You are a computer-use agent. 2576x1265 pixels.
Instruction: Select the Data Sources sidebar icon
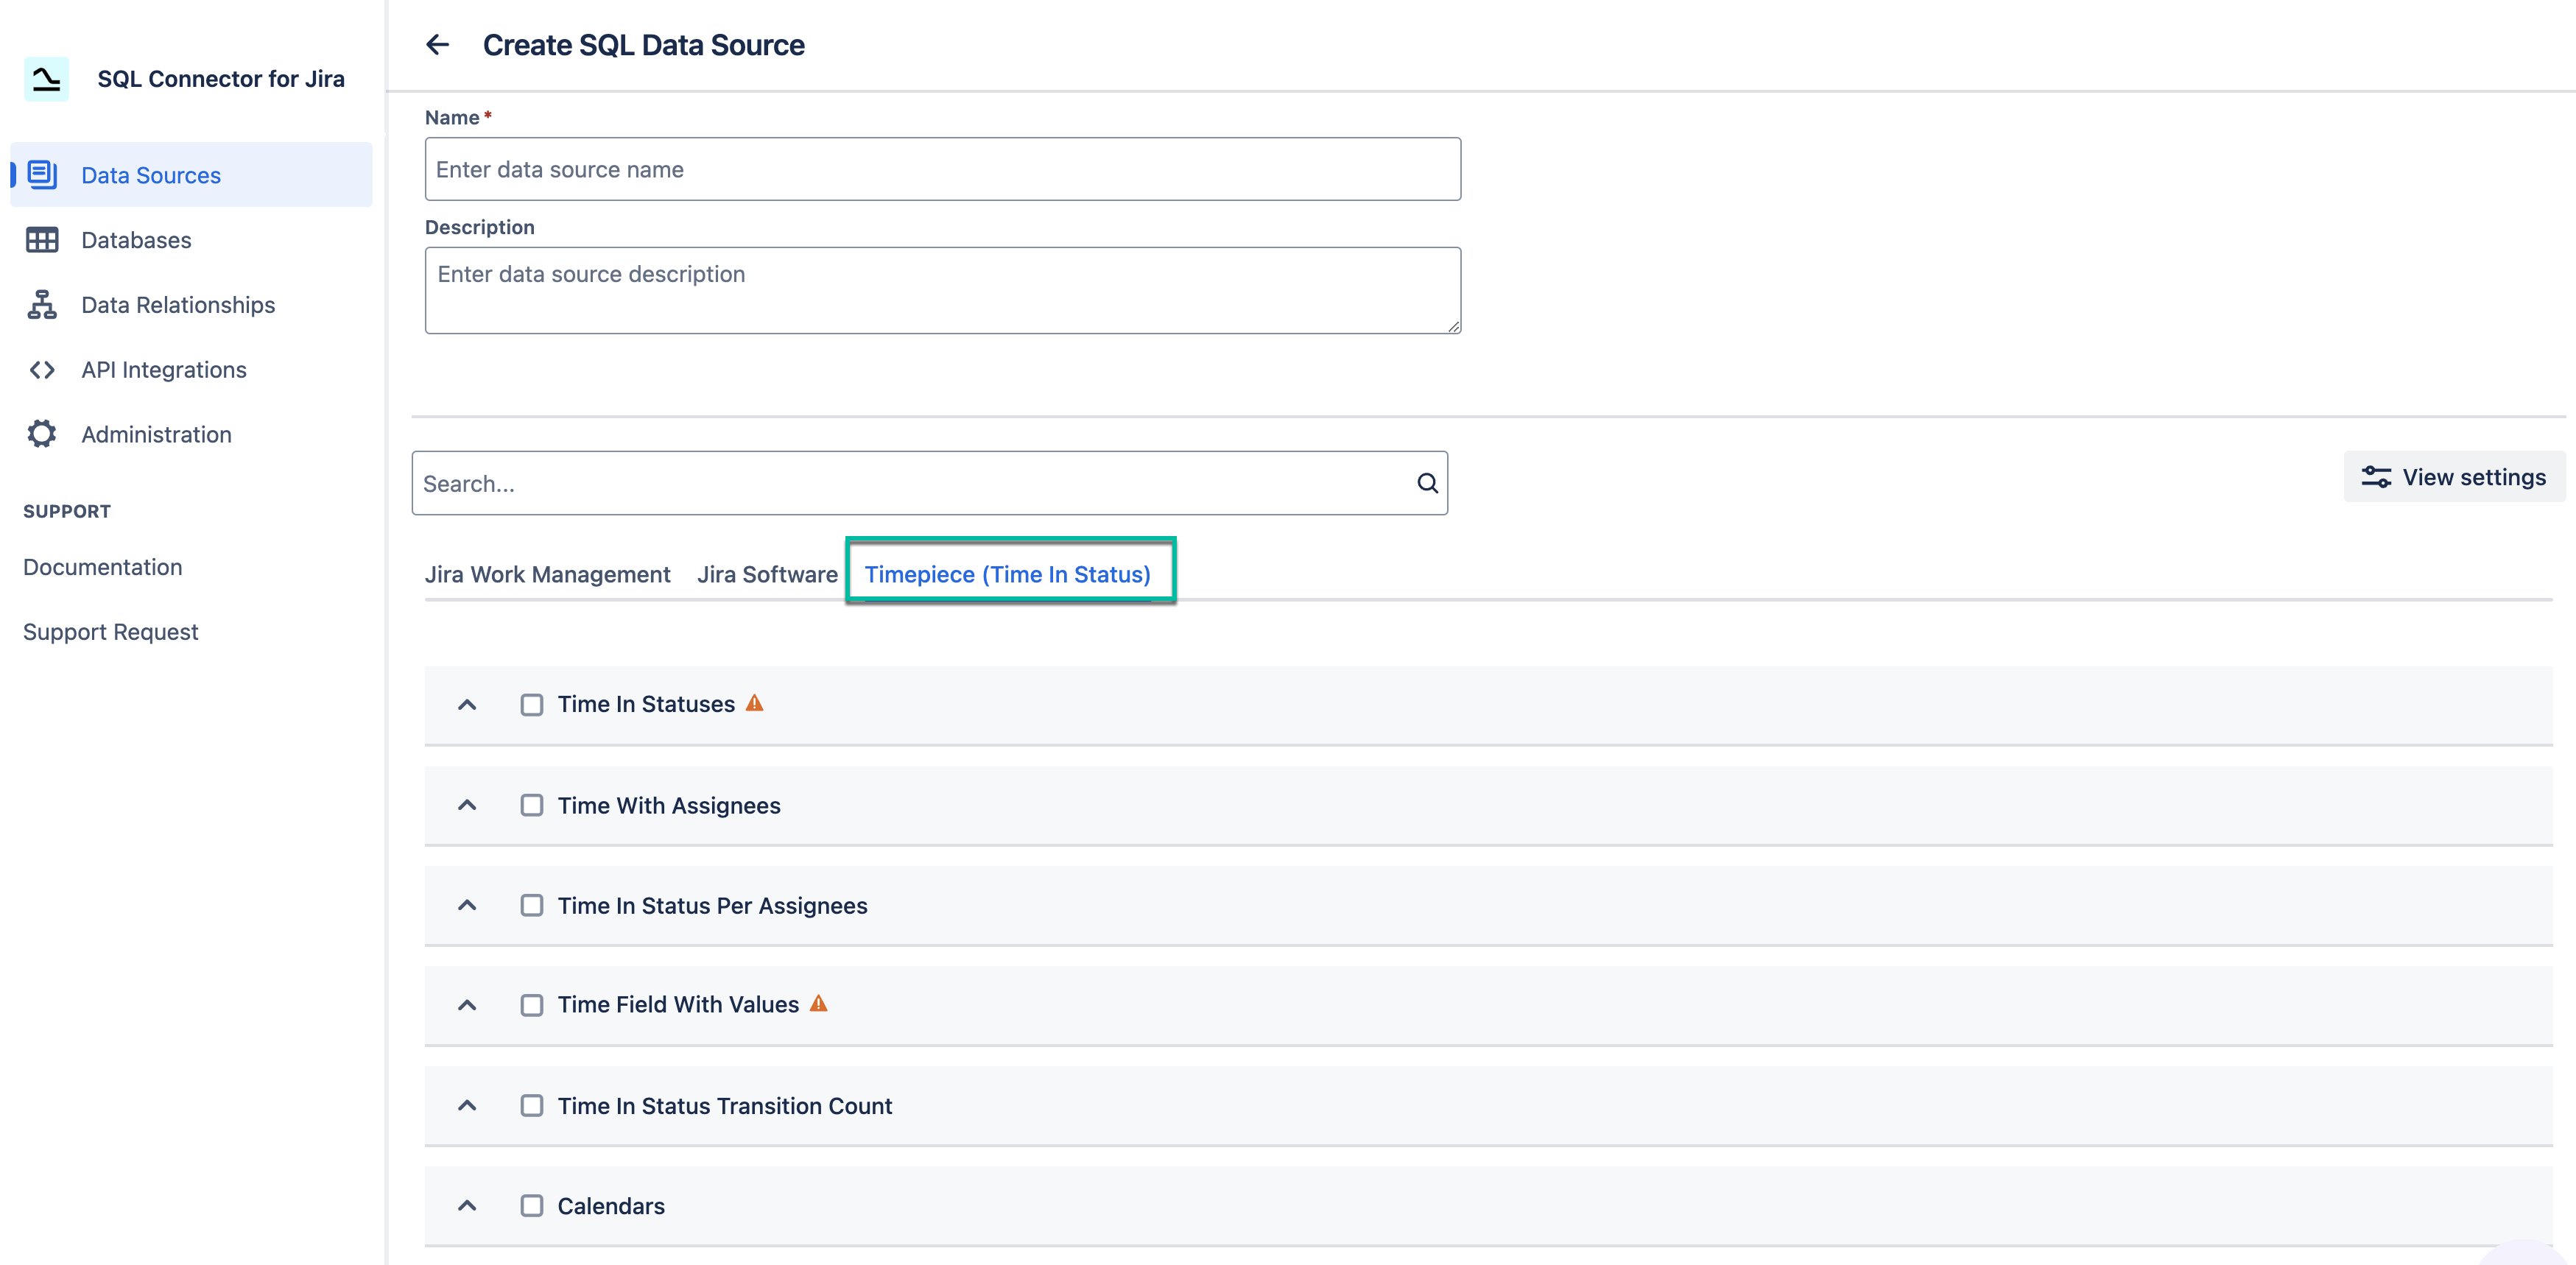click(x=41, y=174)
